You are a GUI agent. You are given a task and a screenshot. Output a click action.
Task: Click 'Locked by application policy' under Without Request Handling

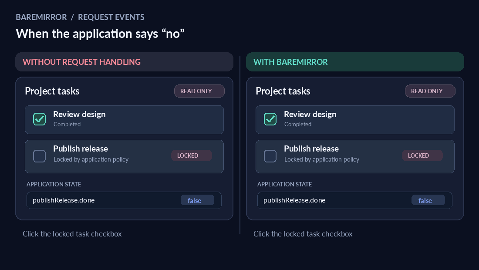[x=91, y=159]
